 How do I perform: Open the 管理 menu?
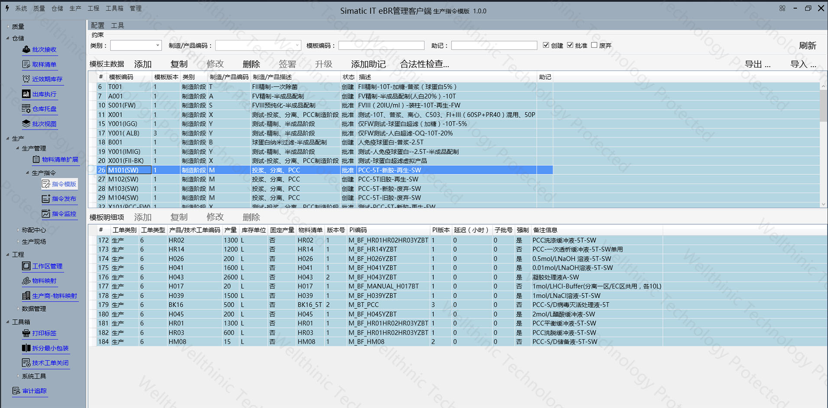[136, 8]
